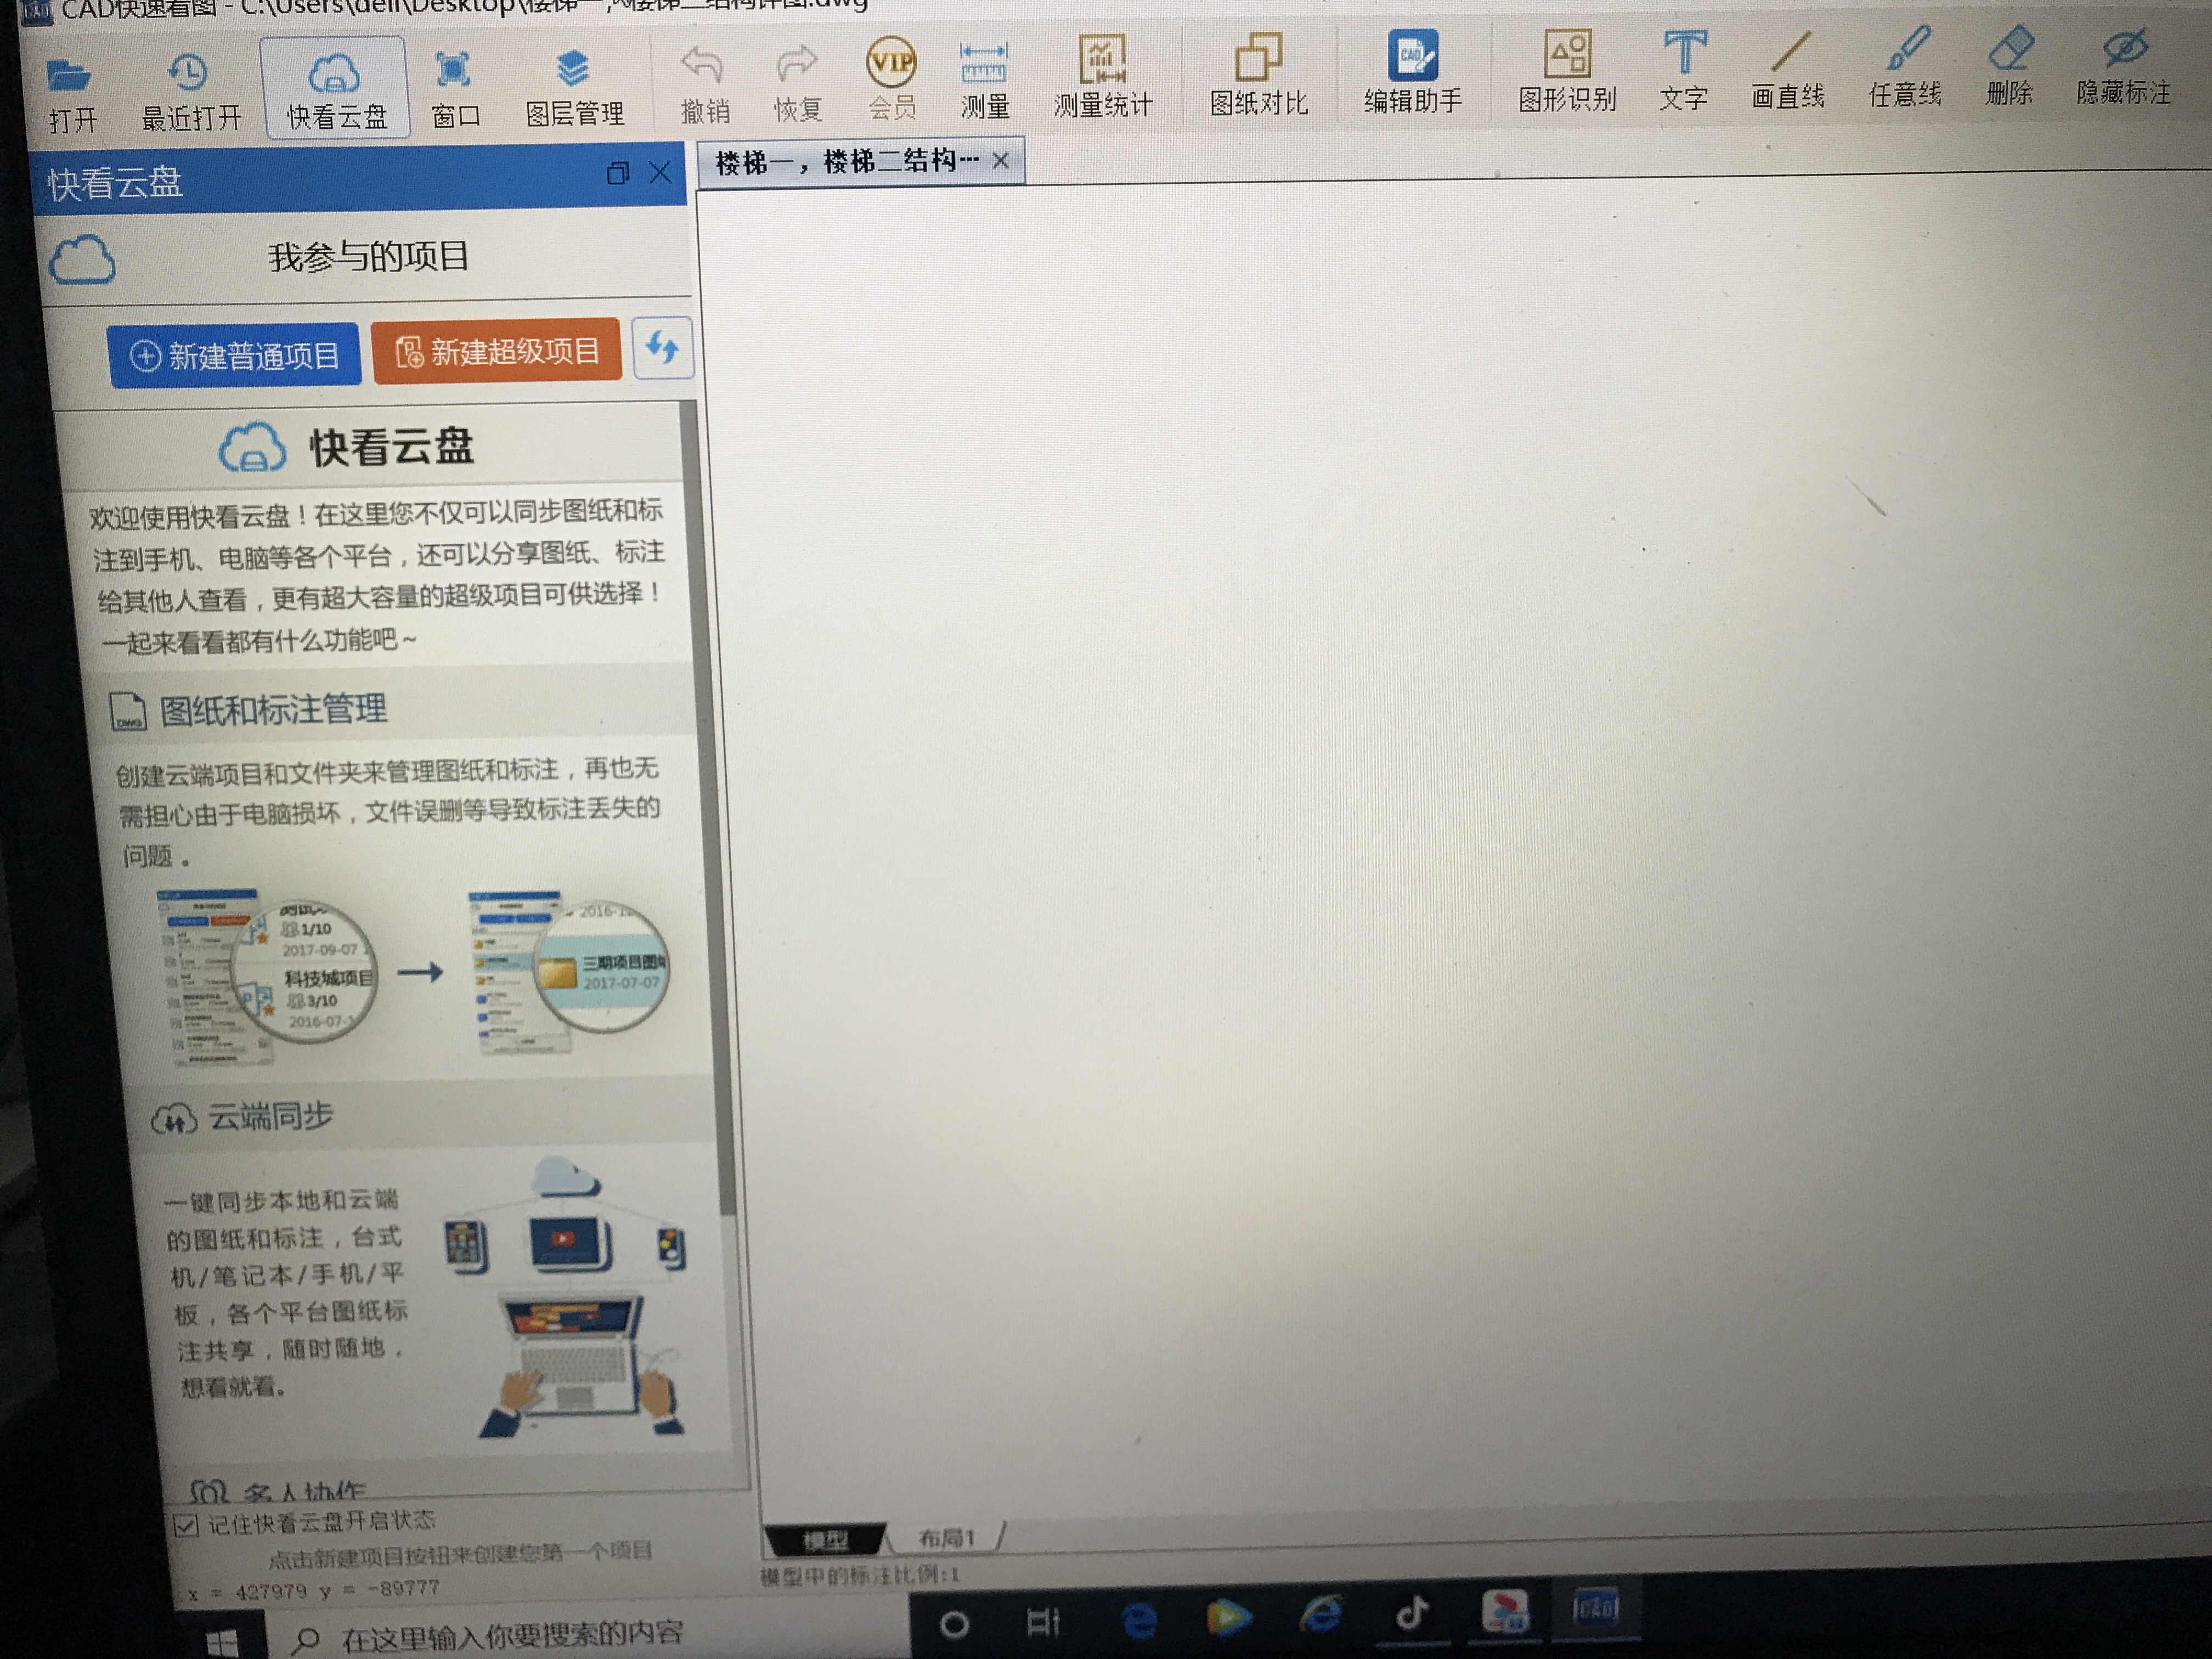The height and width of the screenshot is (1659, 2212).
Task: Create project with 新建普通项目 button
Action: pos(234,355)
